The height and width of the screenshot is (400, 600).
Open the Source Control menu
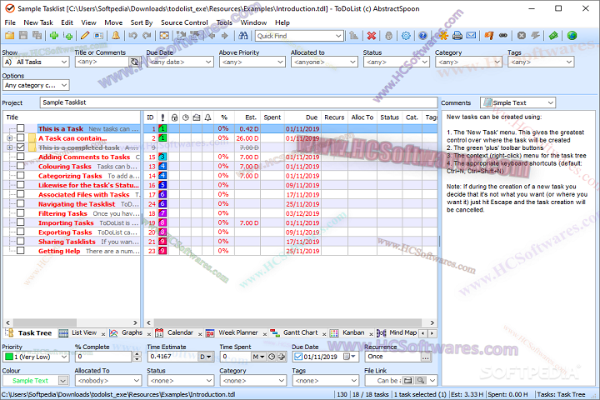point(184,22)
